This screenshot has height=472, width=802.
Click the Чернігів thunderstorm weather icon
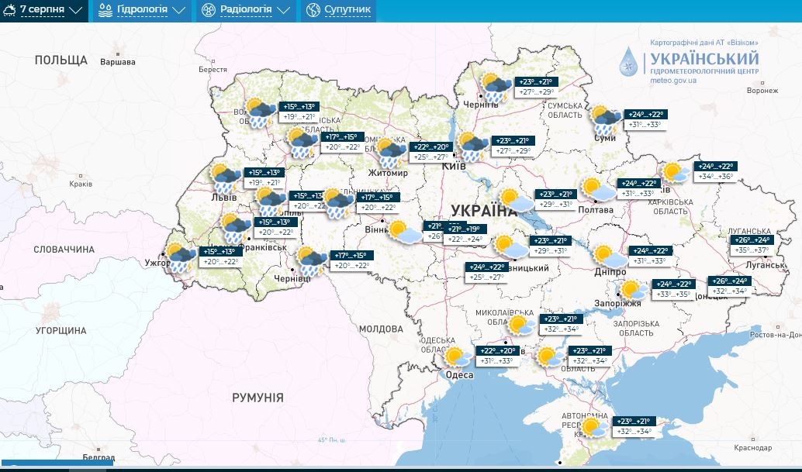pyautogui.click(x=496, y=88)
